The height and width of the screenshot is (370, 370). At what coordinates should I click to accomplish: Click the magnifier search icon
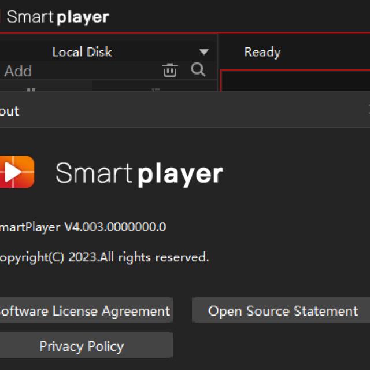pos(198,70)
